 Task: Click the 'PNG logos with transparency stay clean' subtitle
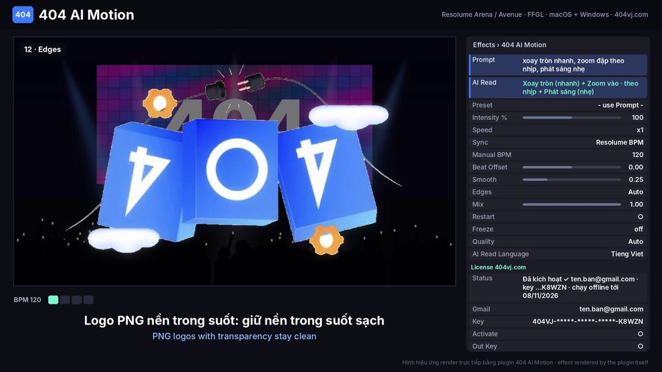pos(234,336)
